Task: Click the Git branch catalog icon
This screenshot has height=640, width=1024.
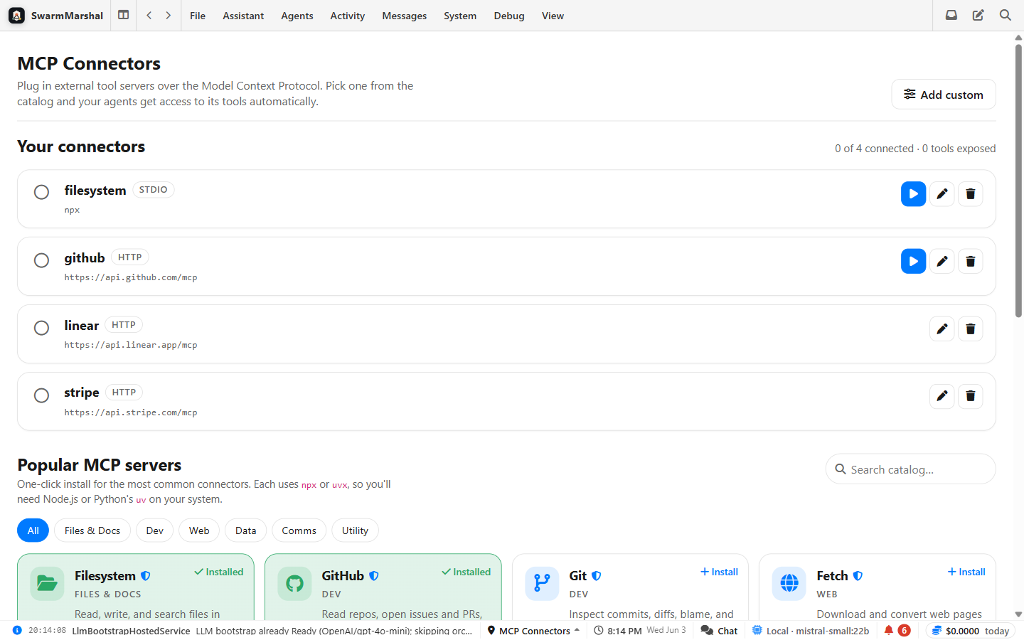Action: (x=542, y=584)
